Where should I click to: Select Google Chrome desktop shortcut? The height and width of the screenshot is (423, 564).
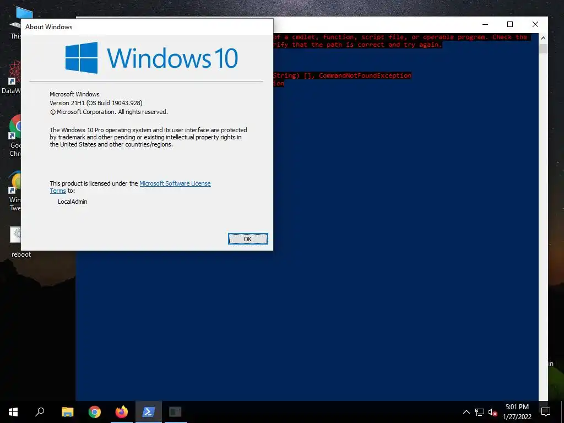[x=15, y=136]
